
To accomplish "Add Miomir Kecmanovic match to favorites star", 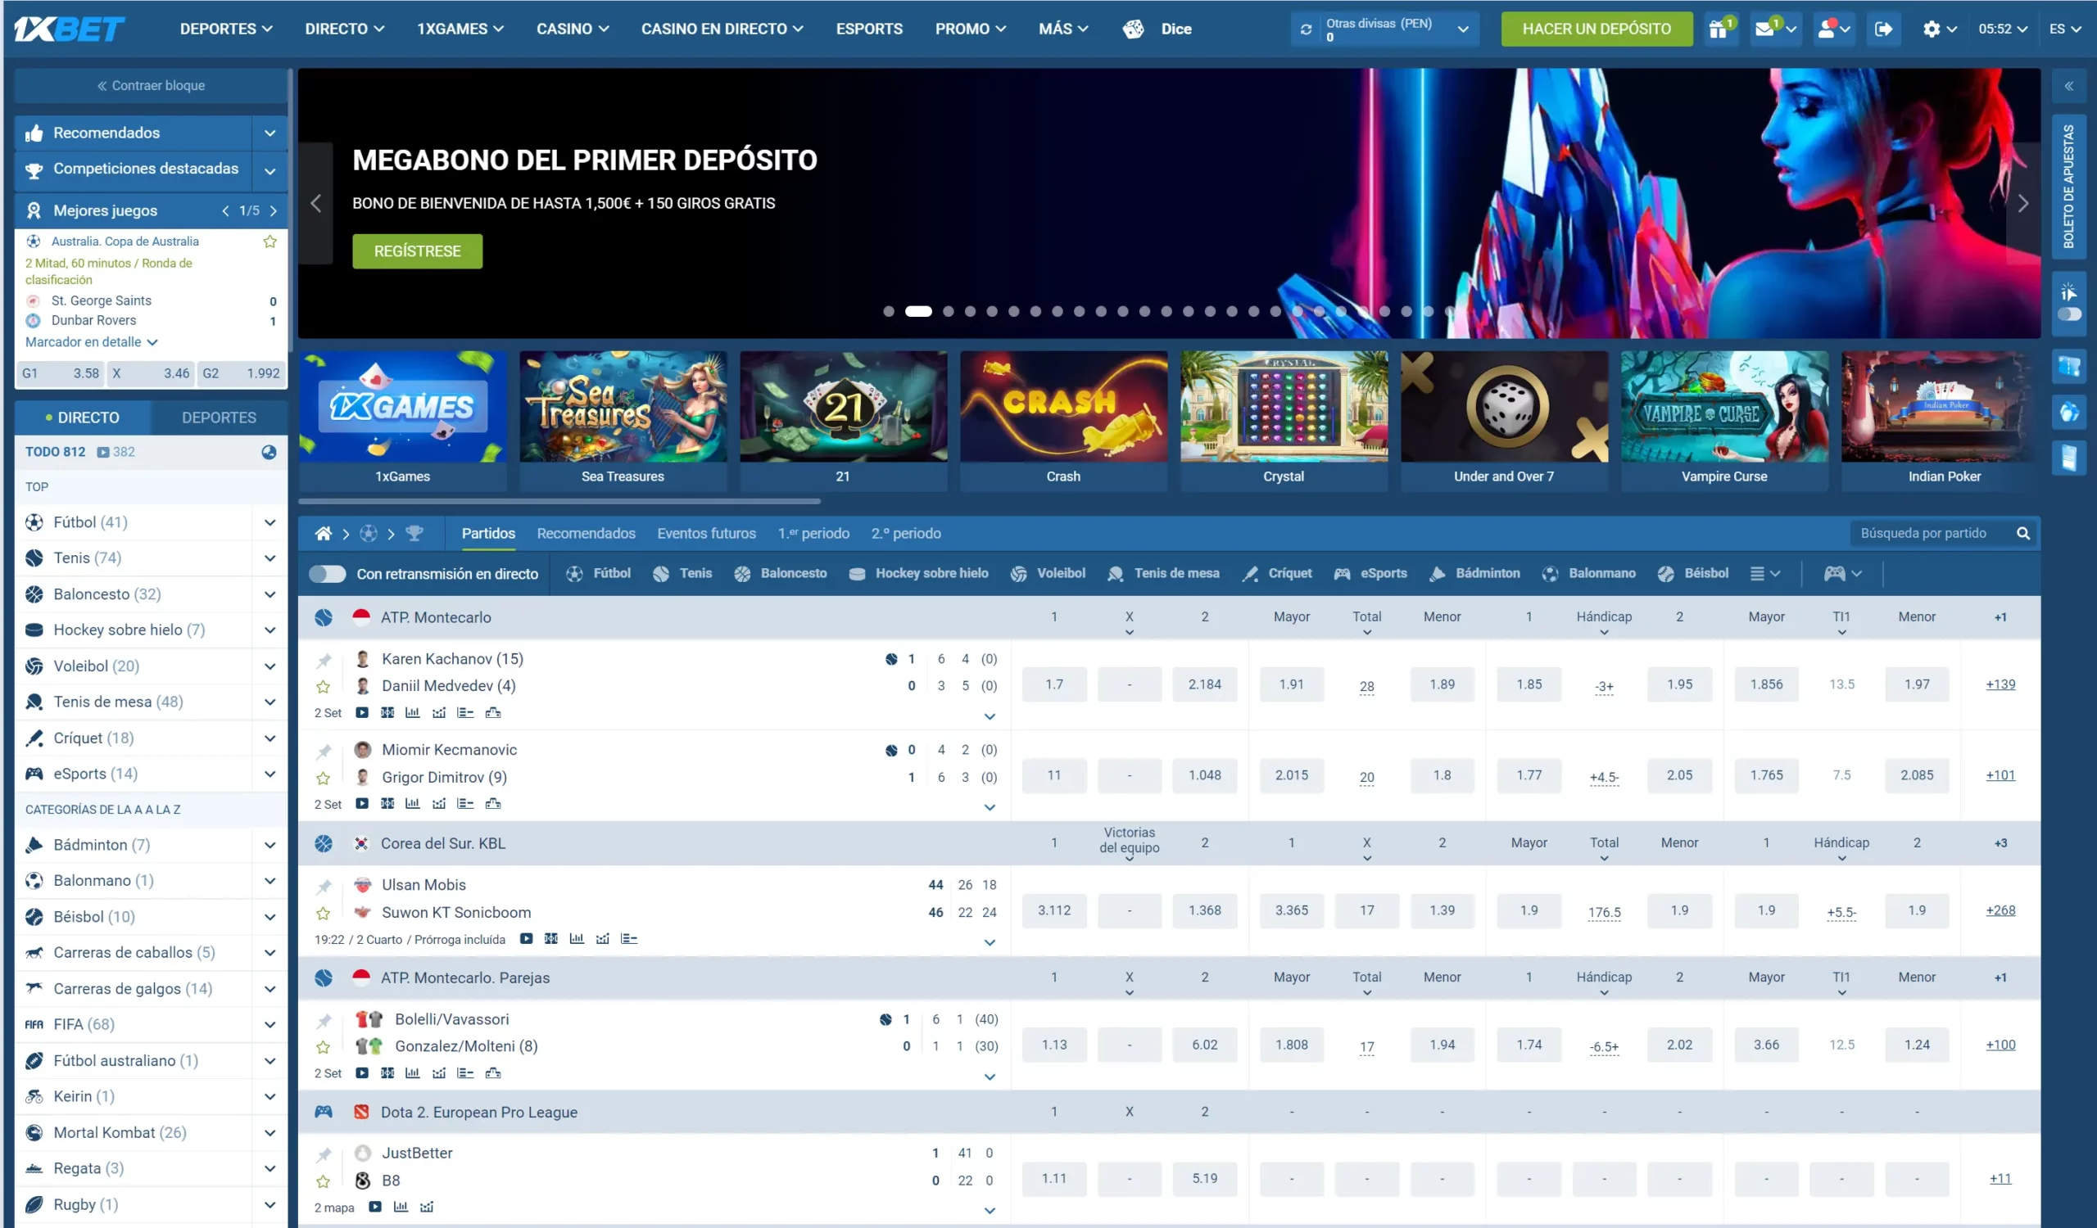I will point(324,779).
